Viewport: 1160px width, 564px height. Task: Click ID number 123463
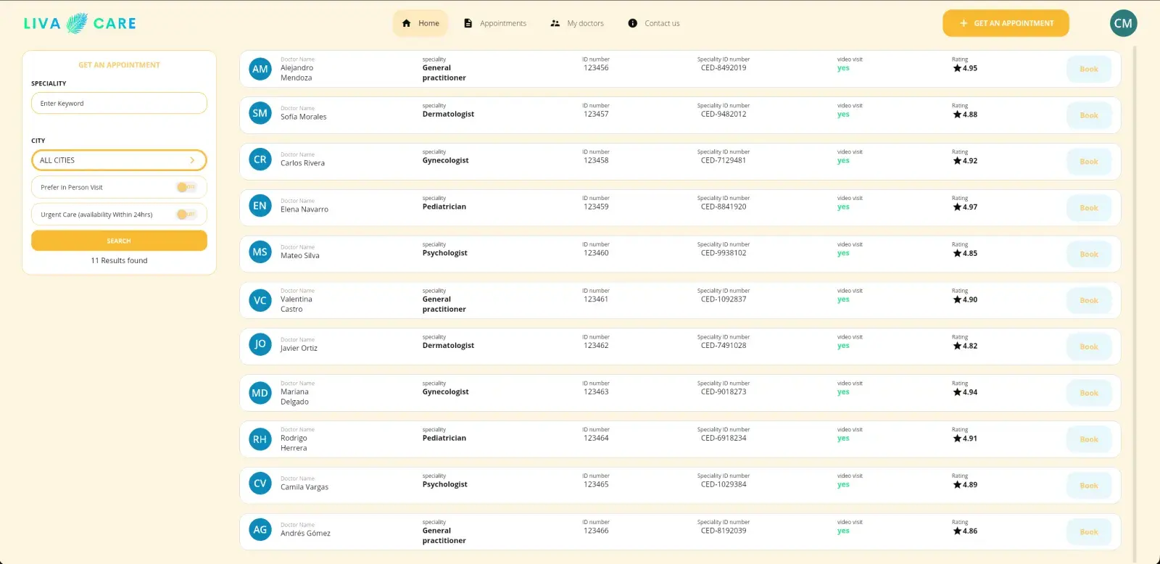click(596, 392)
